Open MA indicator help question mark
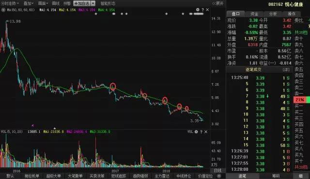Viewport: 310px width, 179px height. coord(202,10)
